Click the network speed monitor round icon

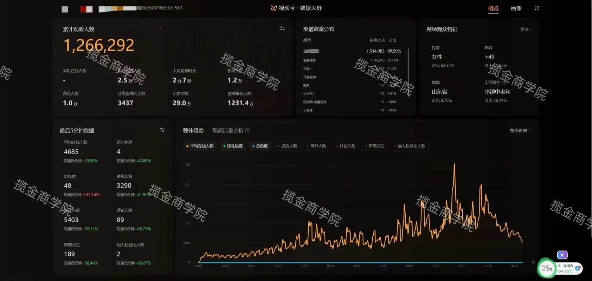[x=578, y=268]
